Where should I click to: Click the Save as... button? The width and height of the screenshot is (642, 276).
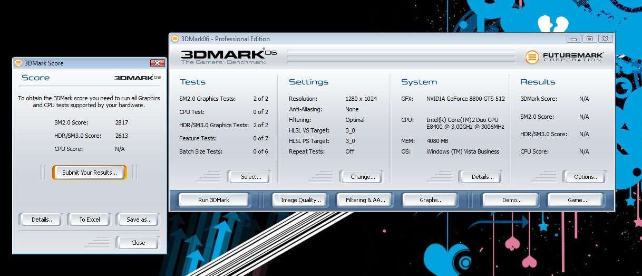click(x=138, y=220)
